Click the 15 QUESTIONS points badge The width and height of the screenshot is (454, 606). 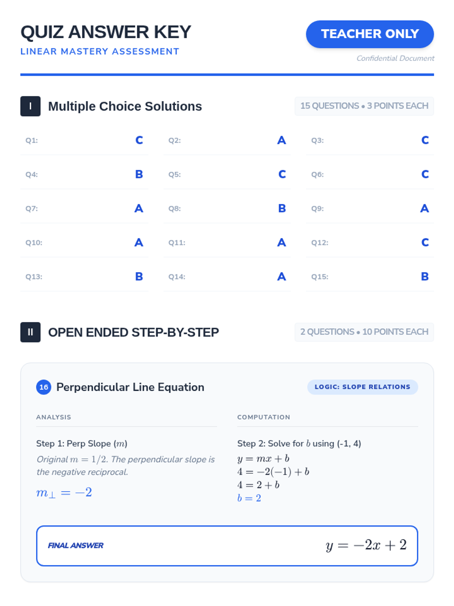364,106
